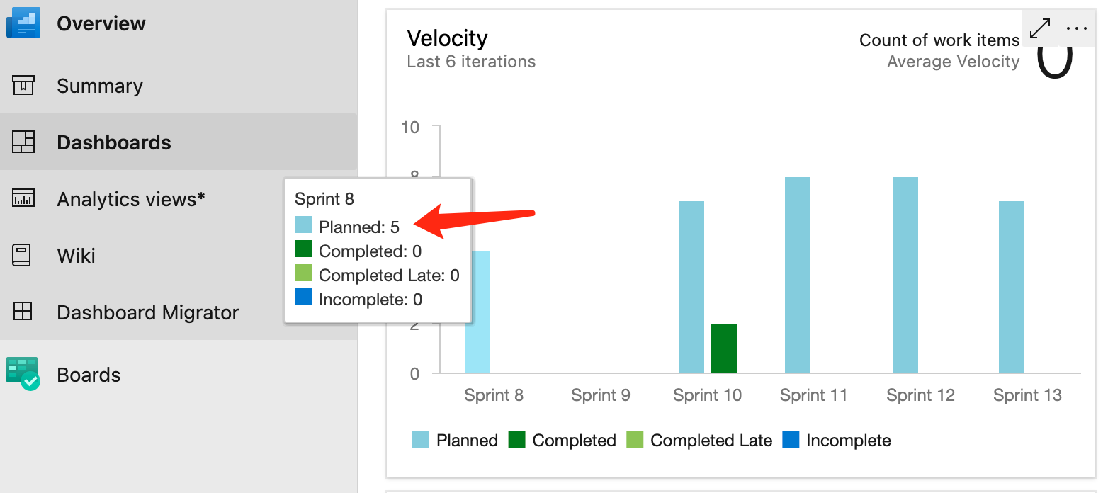Click the Dashboard Migrator icon
The image size is (1108, 493).
click(x=23, y=312)
